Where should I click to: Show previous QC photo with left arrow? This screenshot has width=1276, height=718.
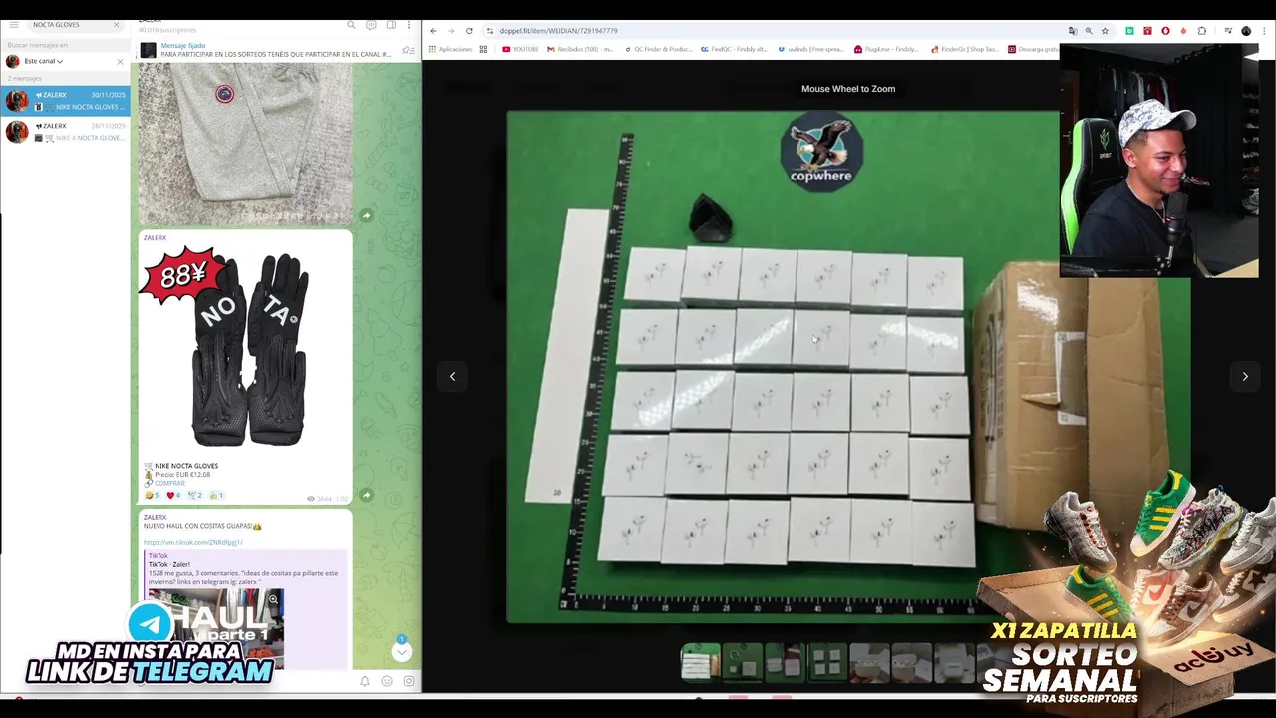click(x=452, y=376)
